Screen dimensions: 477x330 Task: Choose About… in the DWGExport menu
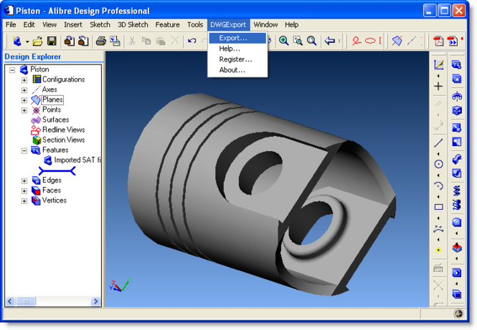[237, 70]
